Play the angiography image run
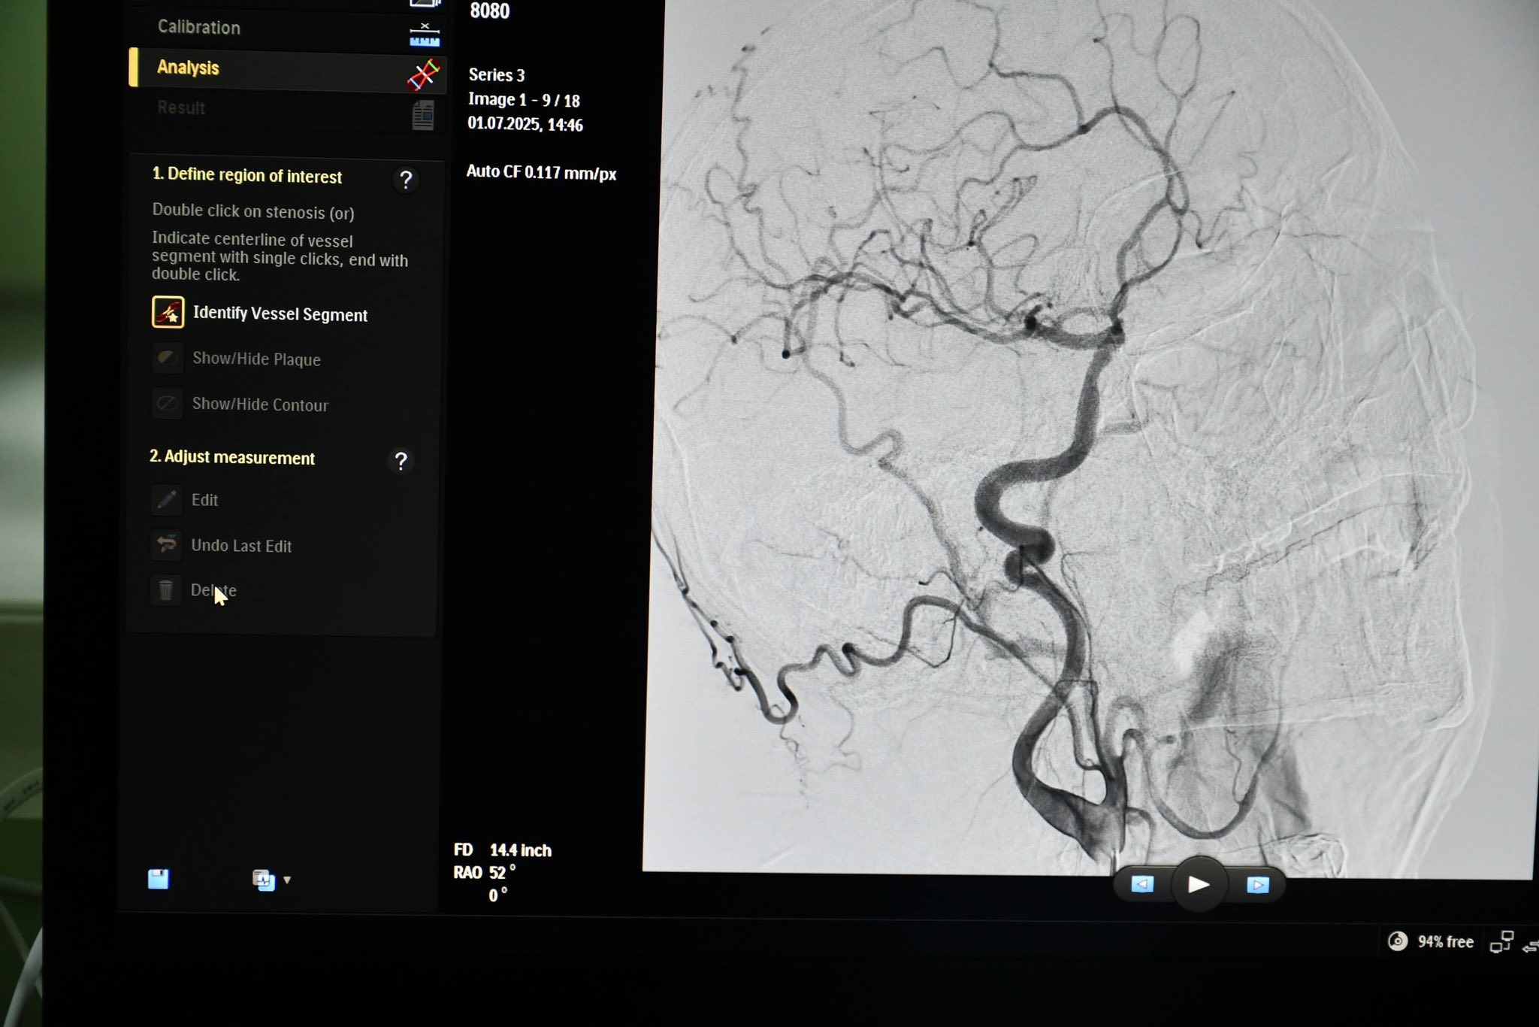 pyautogui.click(x=1199, y=884)
